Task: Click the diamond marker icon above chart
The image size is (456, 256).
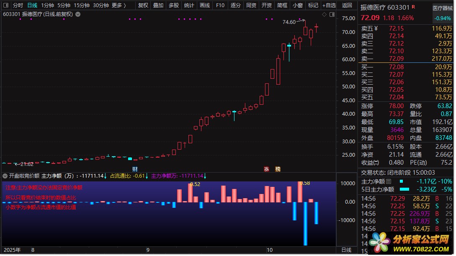Action: click(x=325, y=14)
